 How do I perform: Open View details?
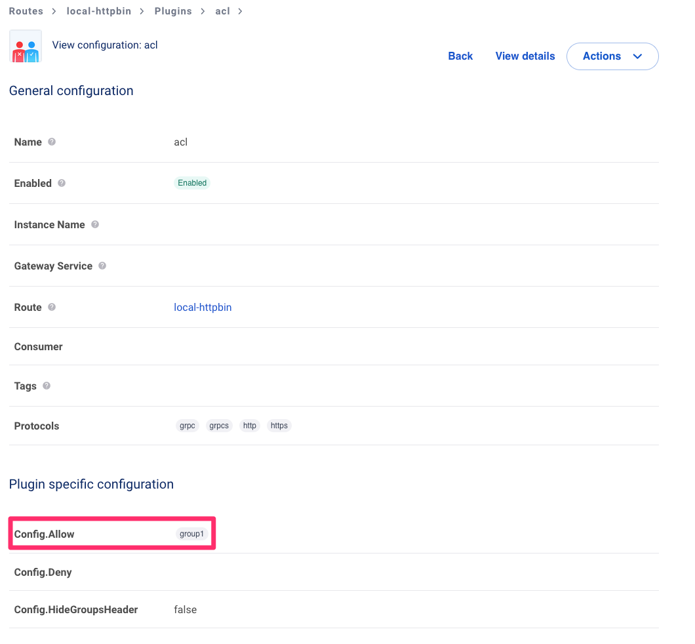click(x=525, y=56)
